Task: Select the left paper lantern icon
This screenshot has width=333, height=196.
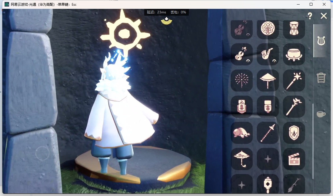Action: coord(242,106)
